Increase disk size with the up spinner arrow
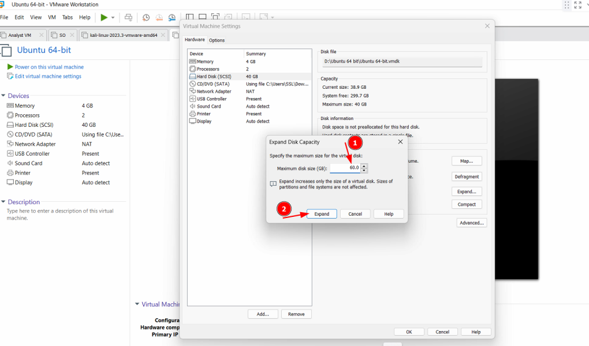The width and height of the screenshot is (589, 346). [364, 166]
